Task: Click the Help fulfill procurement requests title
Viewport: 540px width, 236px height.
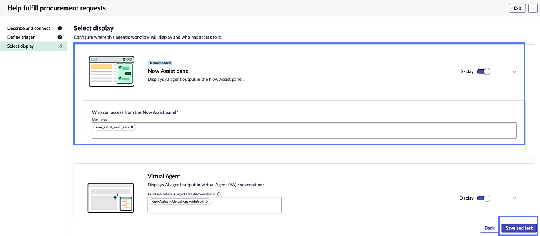Action: coord(57,8)
